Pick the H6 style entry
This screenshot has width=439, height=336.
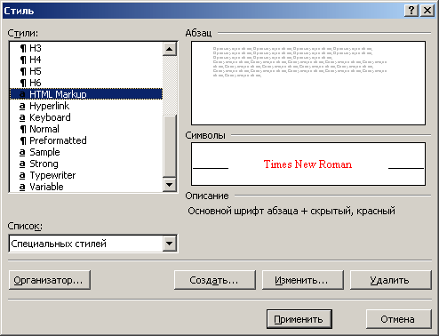86,83
